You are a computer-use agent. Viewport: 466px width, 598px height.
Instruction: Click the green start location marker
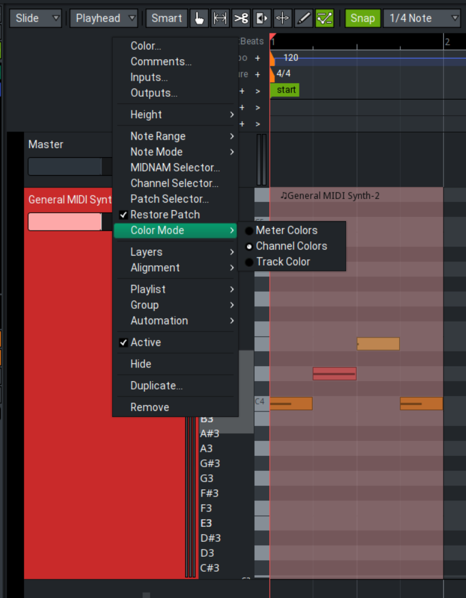coord(286,90)
